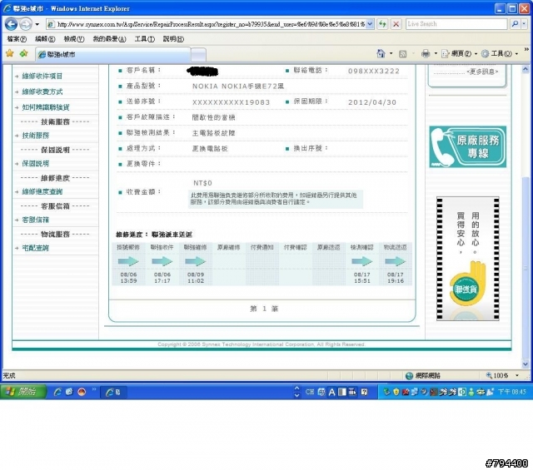This screenshot has width=533, height=470.
Task: Click 宅配查詢 sidebar link
Action: [36, 248]
